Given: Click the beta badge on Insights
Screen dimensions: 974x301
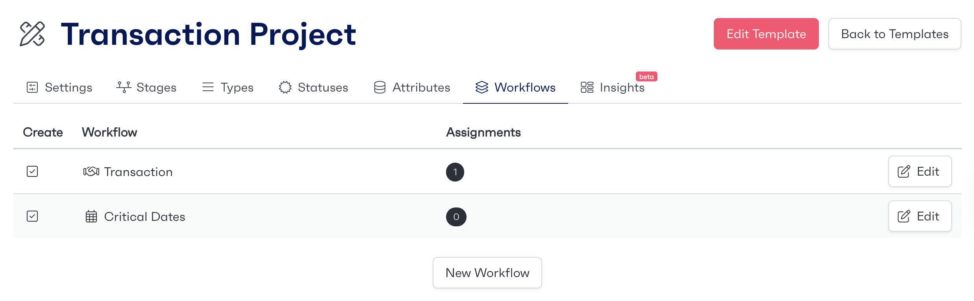Looking at the screenshot, I should tap(646, 77).
